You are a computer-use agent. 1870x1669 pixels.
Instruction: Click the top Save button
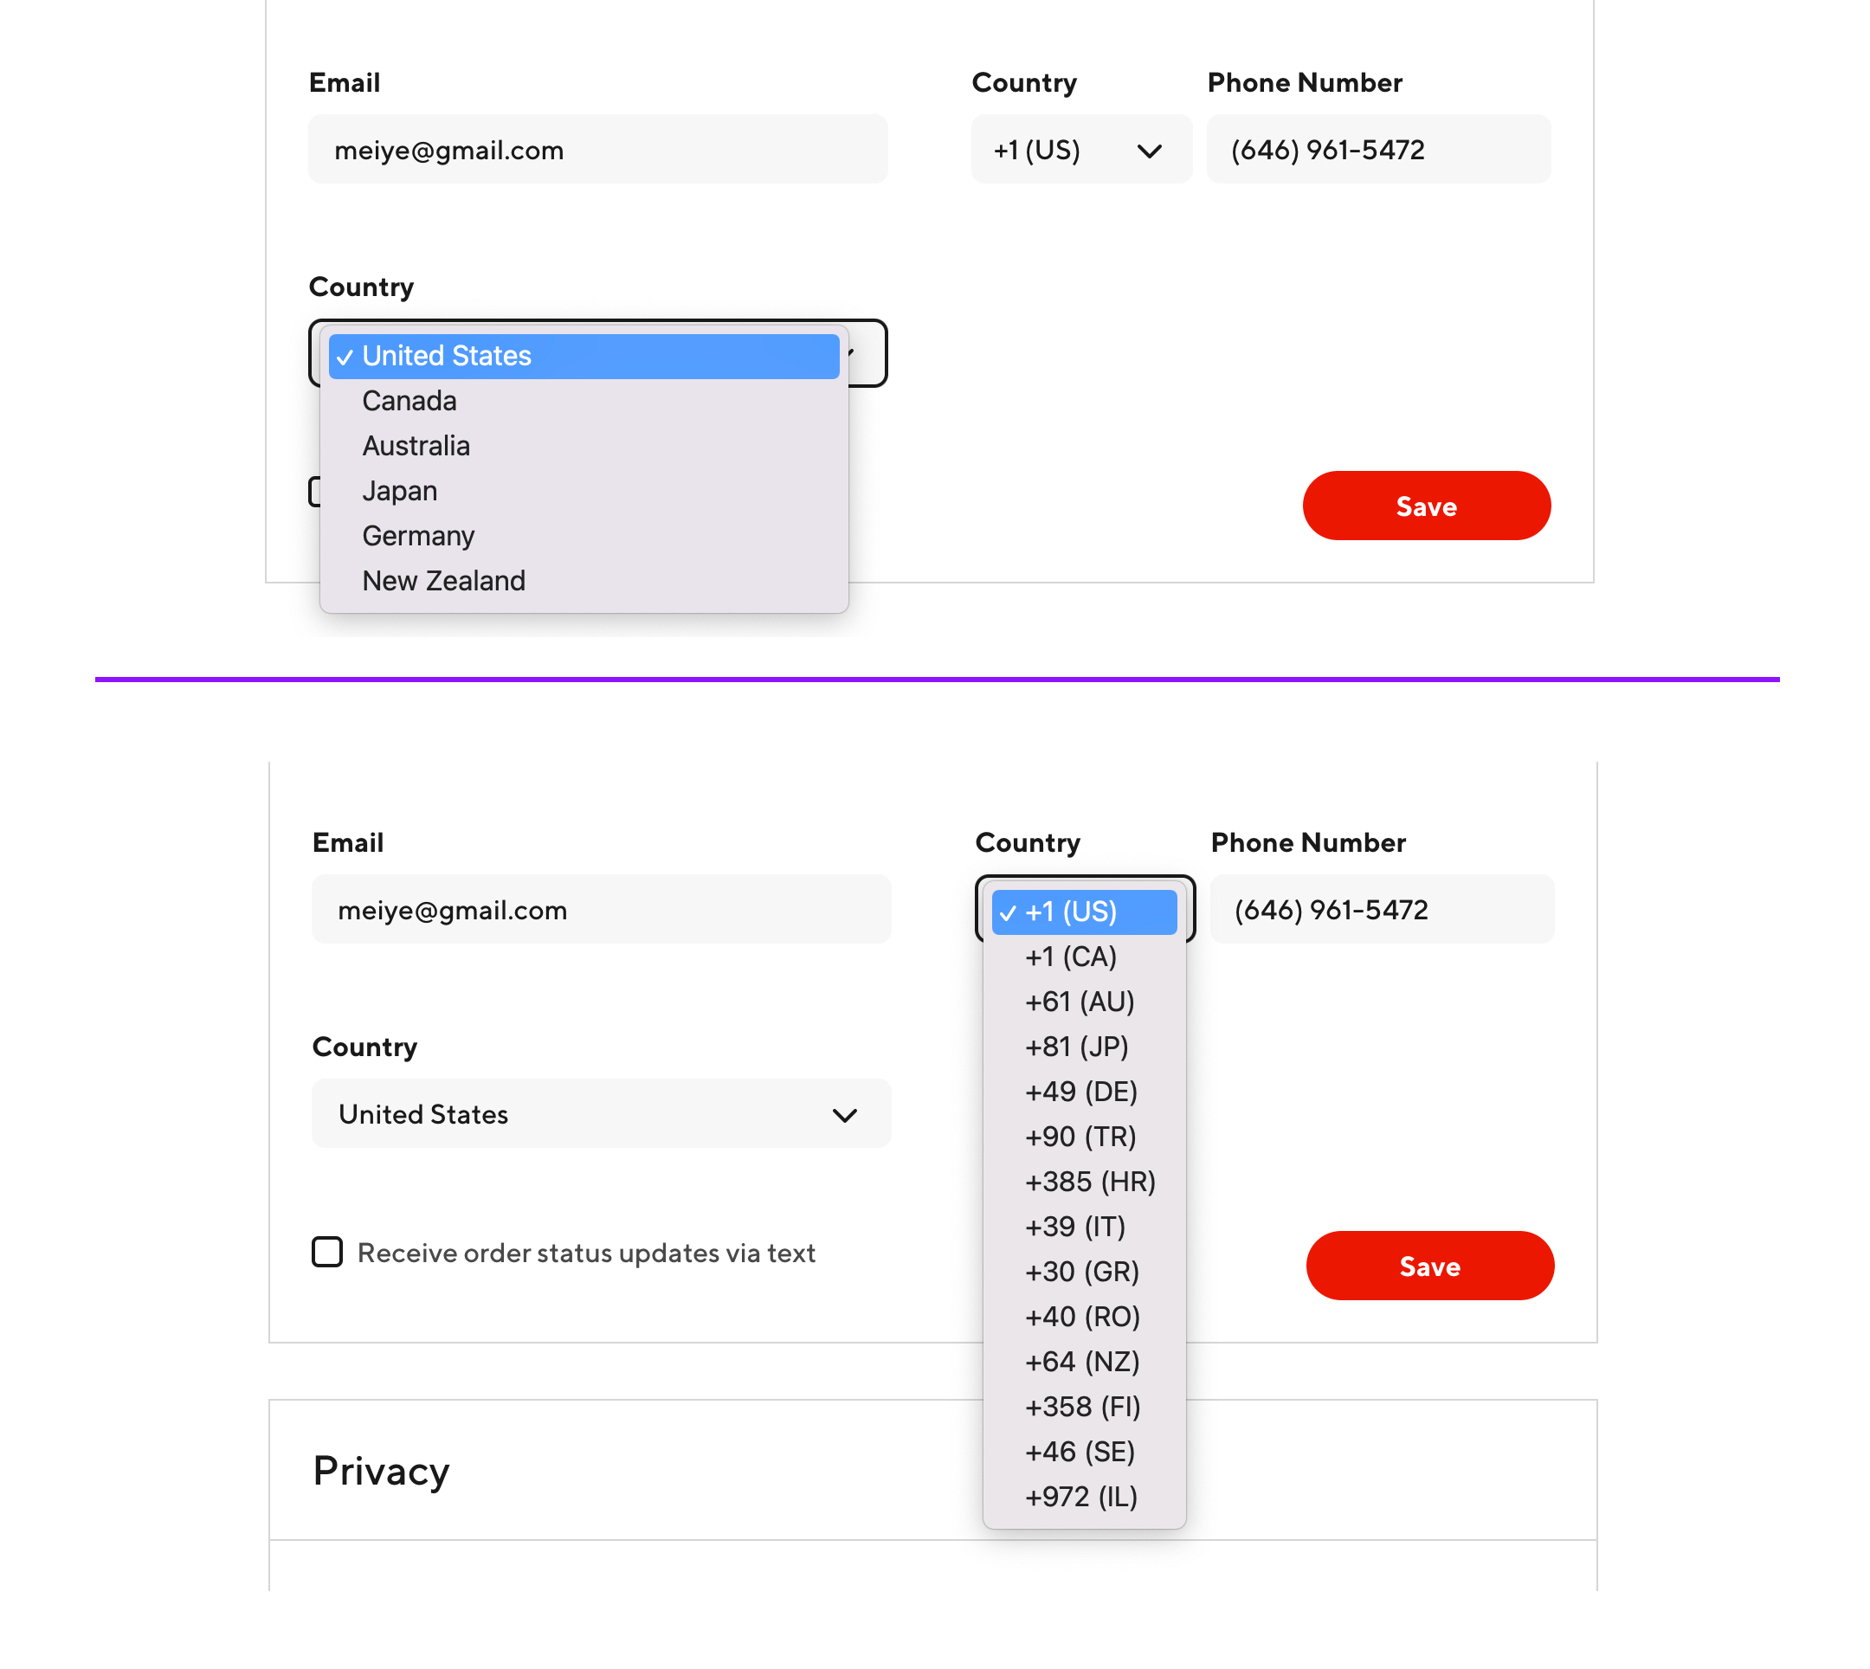click(1426, 506)
